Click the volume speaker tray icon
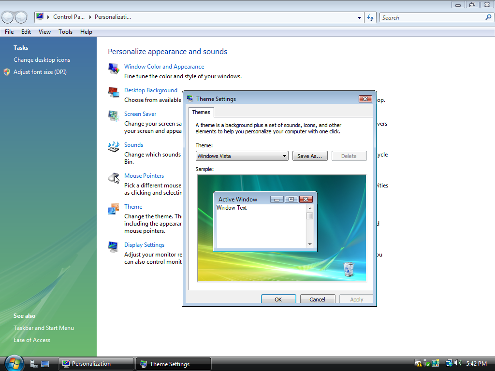This screenshot has height=371, width=495. tap(458, 363)
